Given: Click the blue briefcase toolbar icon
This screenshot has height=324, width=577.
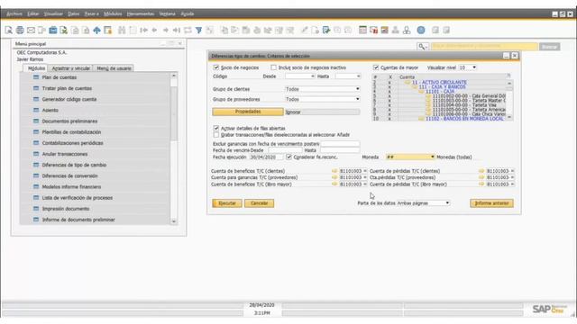Looking at the screenshot, I should click(53, 30).
